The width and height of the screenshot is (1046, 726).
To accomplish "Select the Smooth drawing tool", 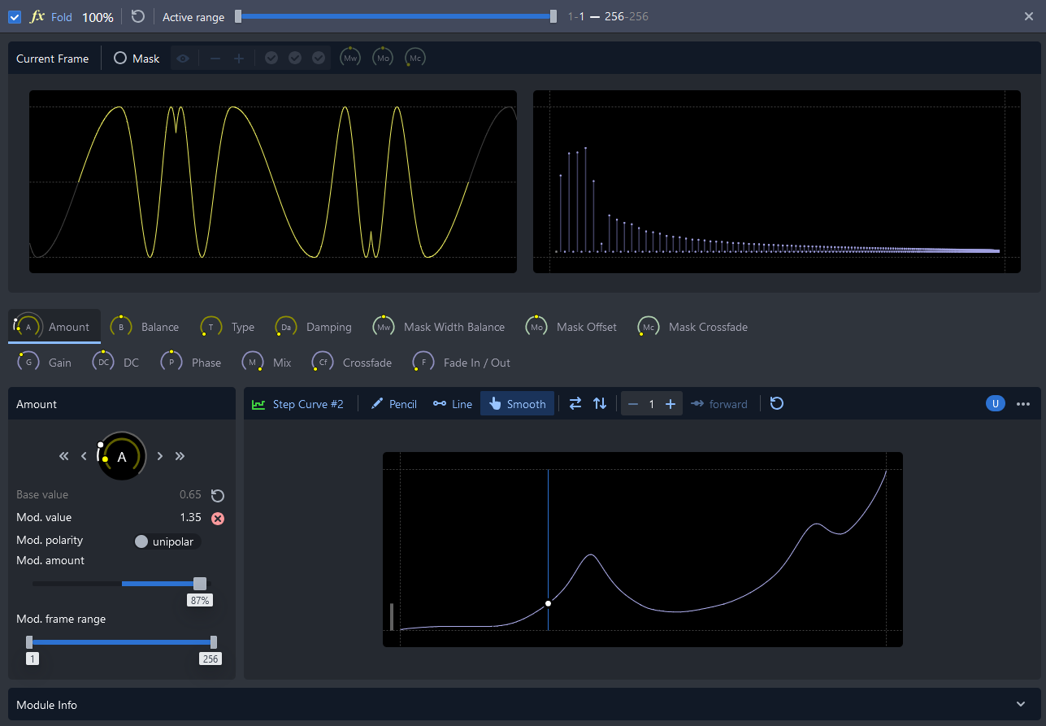I will pyautogui.click(x=518, y=404).
